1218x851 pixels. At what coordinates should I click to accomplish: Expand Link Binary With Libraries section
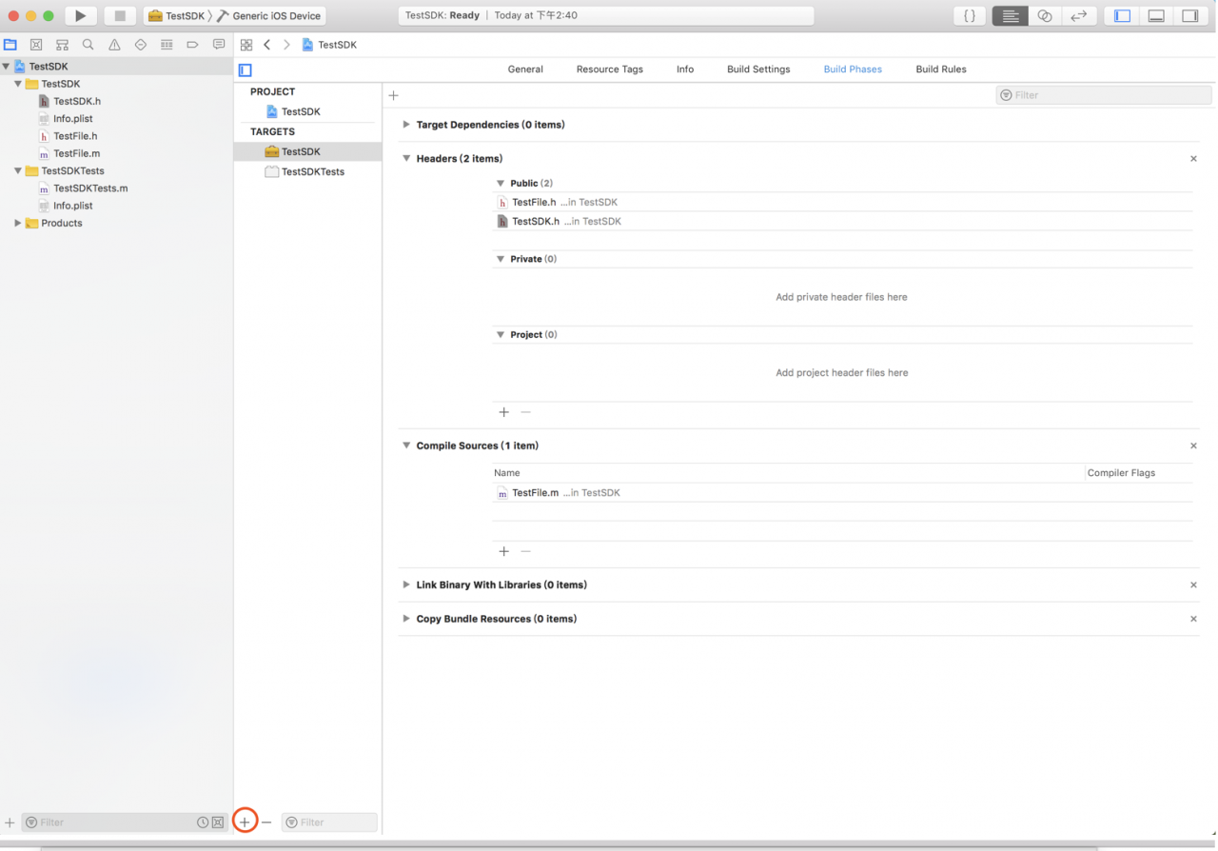click(x=406, y=584)
